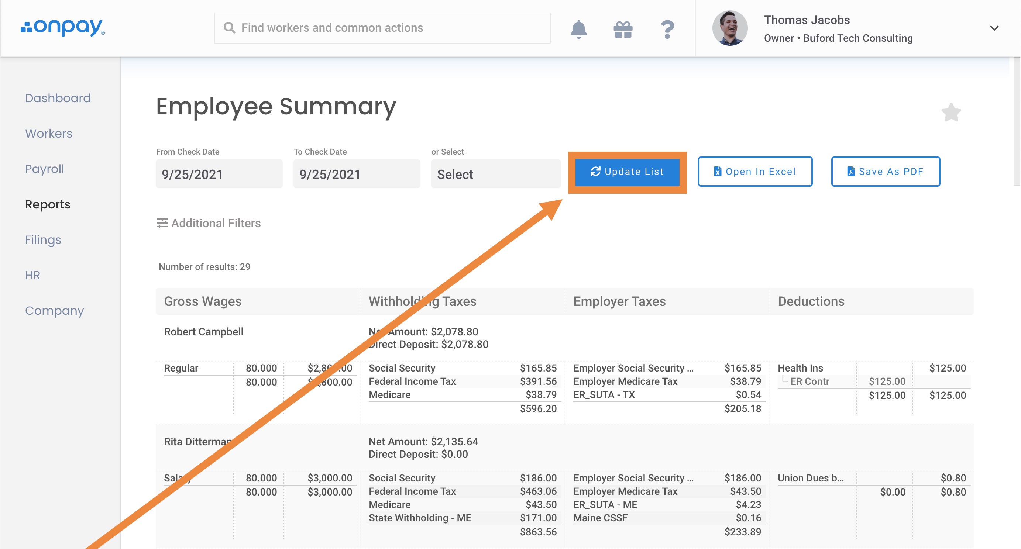Image resolution: width=1021 pixels, height=549 pixels.
Task: Click Save As PDF
Action: 886,172
